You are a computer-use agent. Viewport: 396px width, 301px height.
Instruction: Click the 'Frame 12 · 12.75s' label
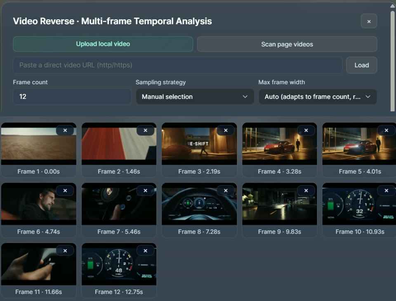tap(119, 292)
